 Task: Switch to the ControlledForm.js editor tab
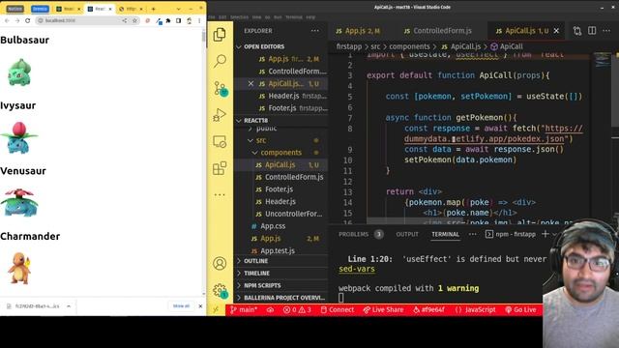[x=438, y=31]
